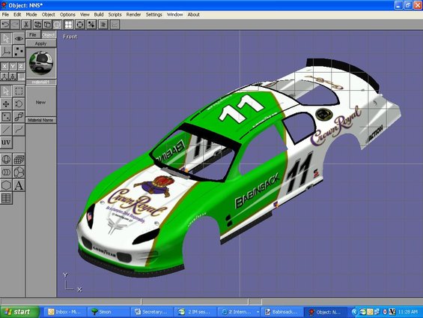
Task: Switch to the File materials tab
Action: point(33,34)
